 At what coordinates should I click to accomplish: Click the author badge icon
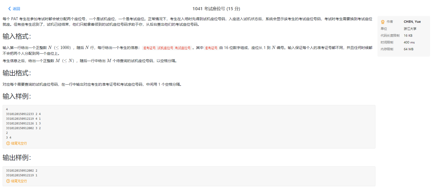(383, 22)
